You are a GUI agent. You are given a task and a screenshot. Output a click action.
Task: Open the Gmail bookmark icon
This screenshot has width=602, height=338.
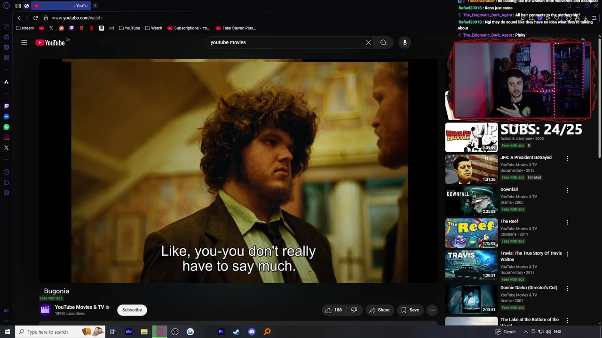point(111,28)
